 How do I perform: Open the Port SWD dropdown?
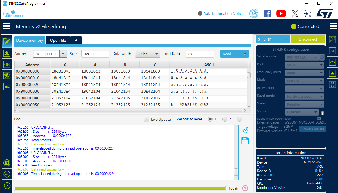pyautogui.click(x=305, y=65)
